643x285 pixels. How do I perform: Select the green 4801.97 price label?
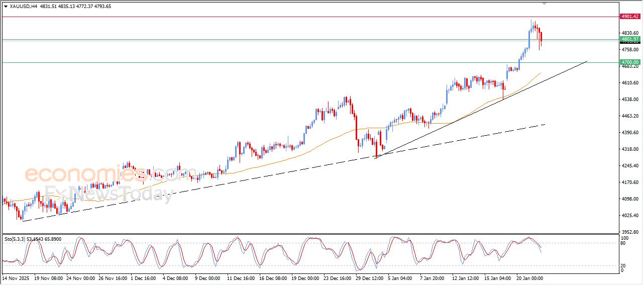tap(629, 39)
